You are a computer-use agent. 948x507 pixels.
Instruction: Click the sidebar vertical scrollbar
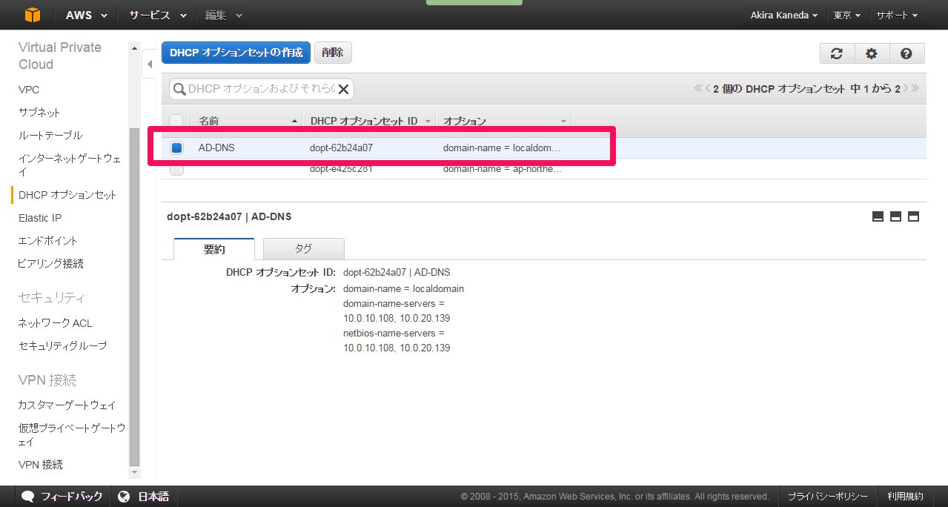[x=134, y=296]
